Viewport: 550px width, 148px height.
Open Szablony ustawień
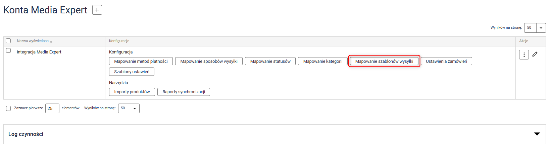point(132,71)
